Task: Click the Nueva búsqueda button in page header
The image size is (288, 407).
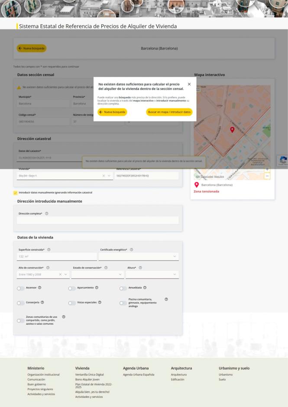Action: [x=32, y=48]
